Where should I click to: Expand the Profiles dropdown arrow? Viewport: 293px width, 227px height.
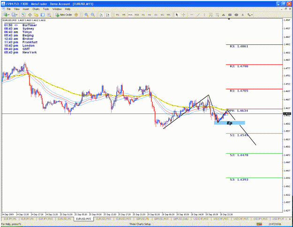pyautogui.click(x=16, y=15)
